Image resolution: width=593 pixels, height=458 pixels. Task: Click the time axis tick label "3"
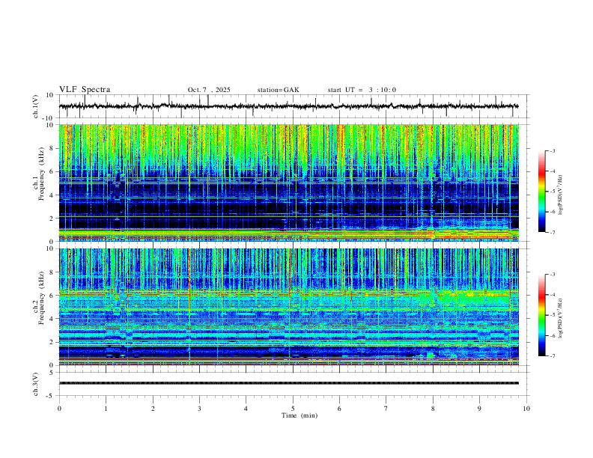199,409
